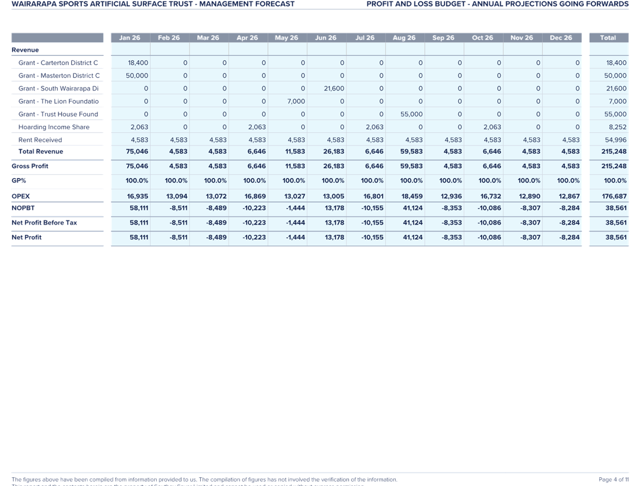Click the GP% row label

[18, 180]
